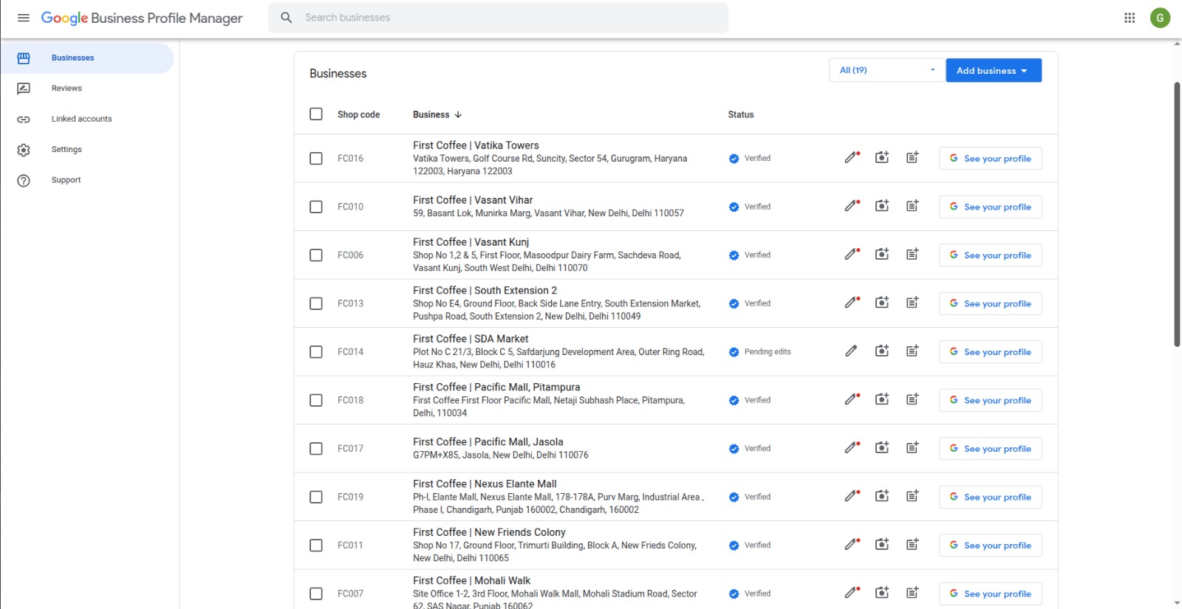The height and width of the screenshot is (609, 1182).
Task: Open the All (19) filter dropdown
Action: click(886, 70)
